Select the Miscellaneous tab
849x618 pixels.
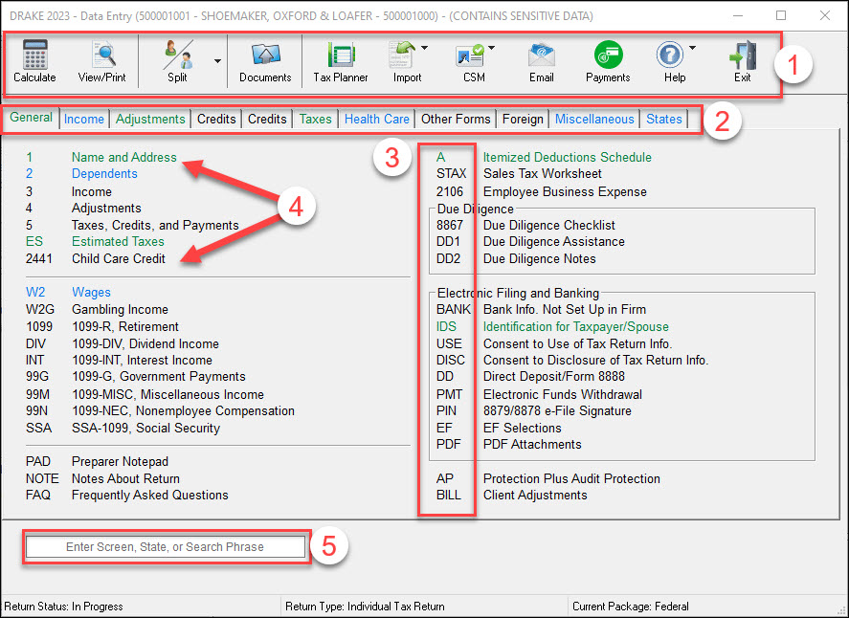(x=594, y=119)
